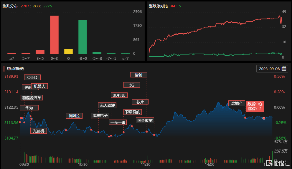292x169 pixels.
Task: Click the highlighted 数据中心 tooltip
Action: [x=254, y=106]
